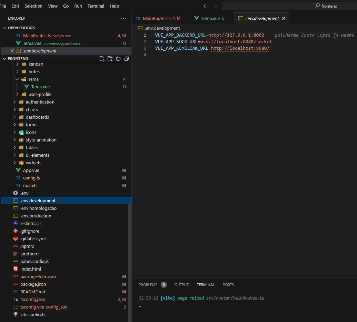The height and width of the screenshot is (322, 357).
Task: Click the New Folder icon in Explorer
Action: 110,59
